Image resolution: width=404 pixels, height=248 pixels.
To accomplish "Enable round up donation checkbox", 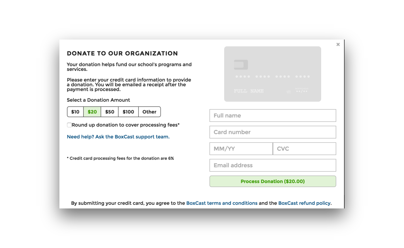I will point(69,125).
